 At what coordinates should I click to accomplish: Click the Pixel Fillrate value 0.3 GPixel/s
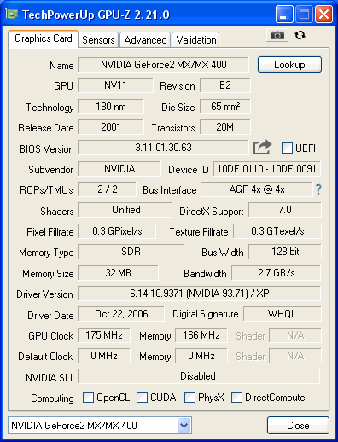(x=117, y=231)
